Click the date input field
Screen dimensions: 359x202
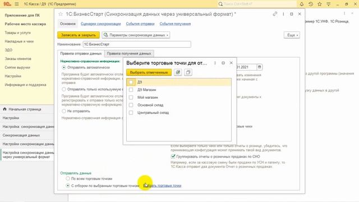[x=247, y=67]
